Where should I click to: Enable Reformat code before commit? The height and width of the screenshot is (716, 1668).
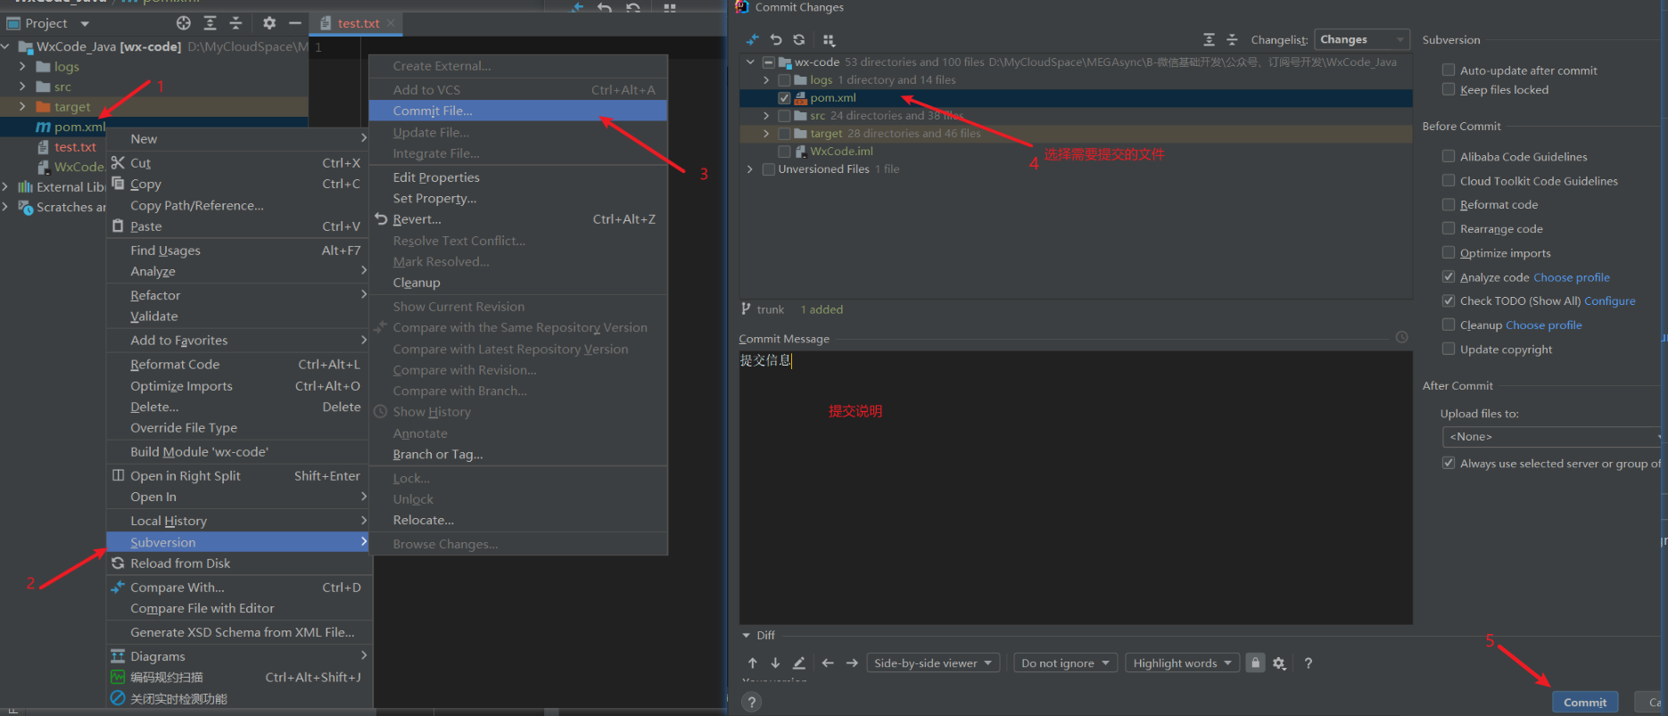pos(1449,204)
